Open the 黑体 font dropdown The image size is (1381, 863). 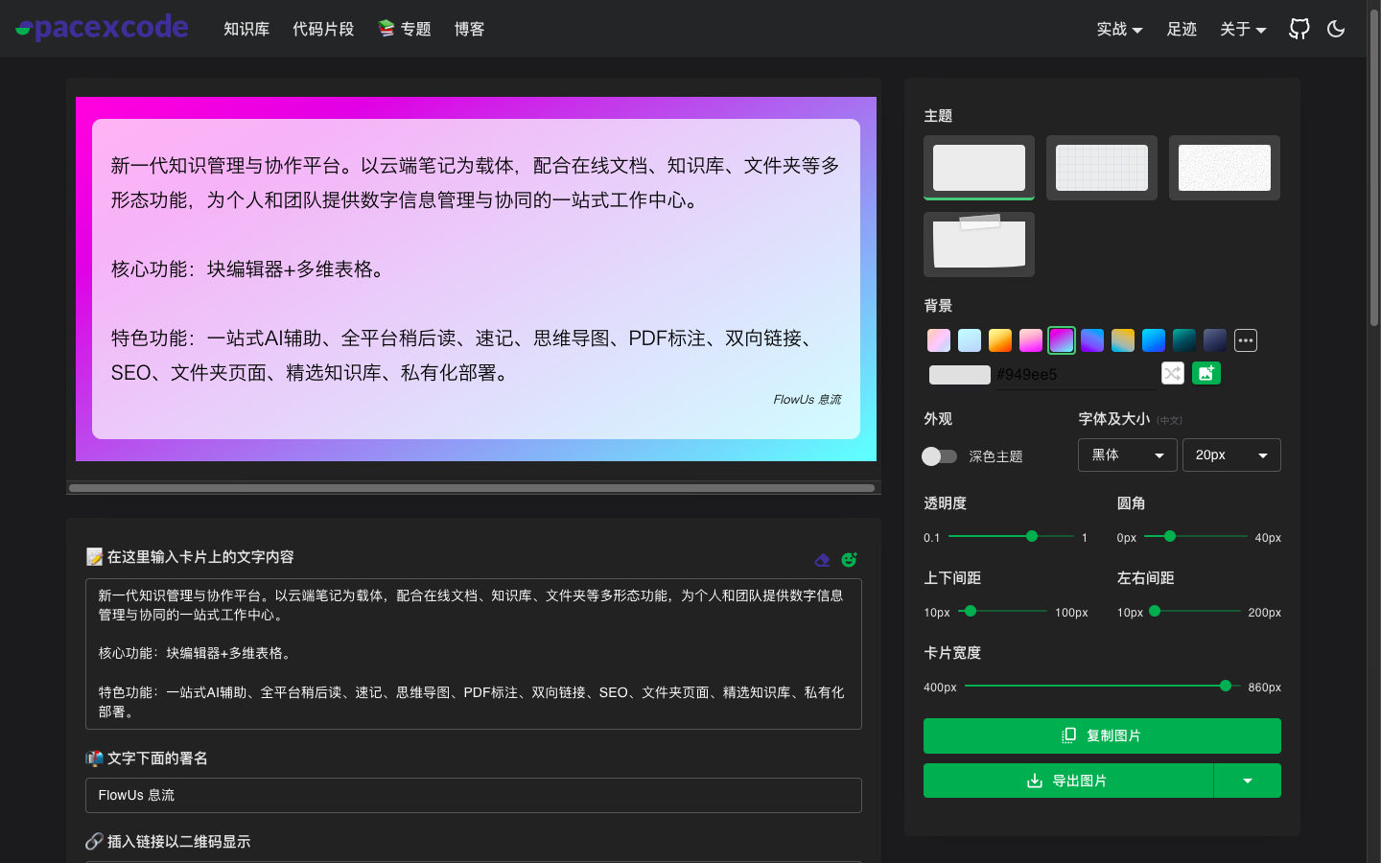tap(1127, 455)
